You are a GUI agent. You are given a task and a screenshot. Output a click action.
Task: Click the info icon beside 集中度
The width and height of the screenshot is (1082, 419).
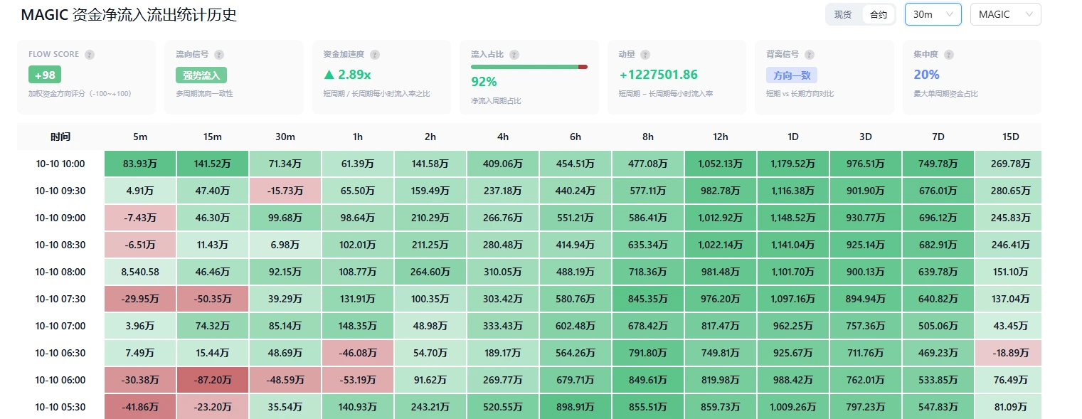(949, 55)
